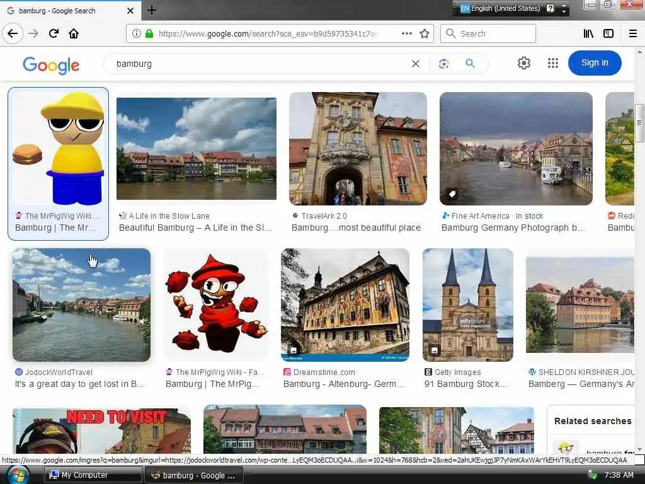The width and height of the screenshot is (645, 484).
Task: Click the Dreamstime.com source label
Action: coord(324,372)
